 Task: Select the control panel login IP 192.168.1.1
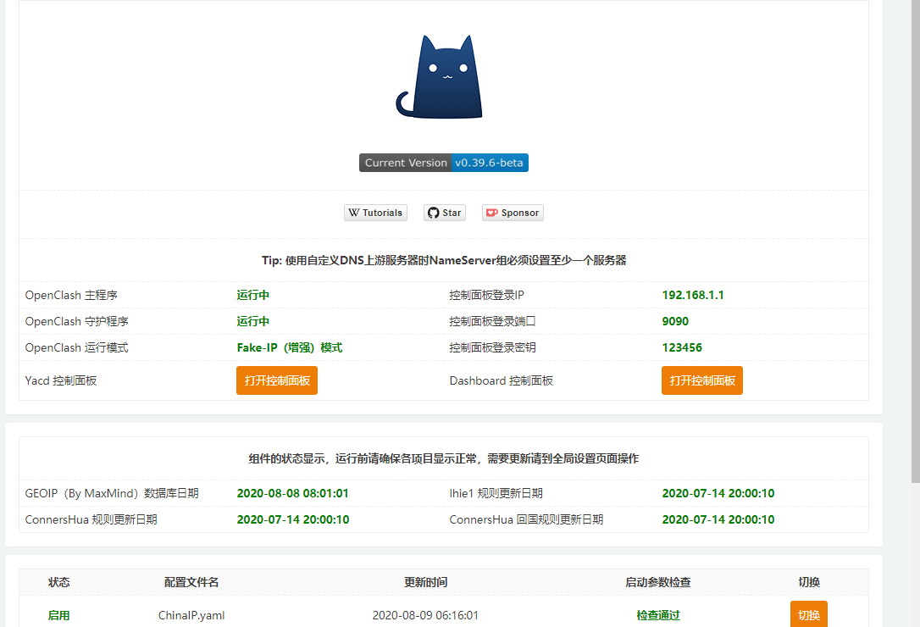[x=693, y=295]
